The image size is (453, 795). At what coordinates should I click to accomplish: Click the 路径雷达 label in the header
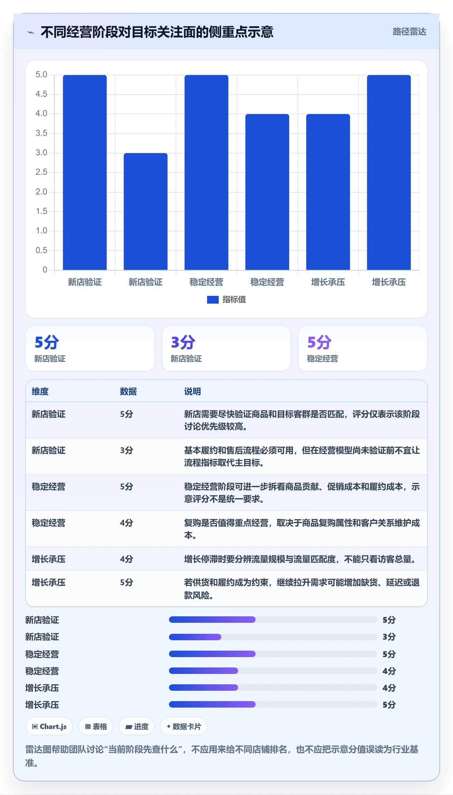(409, 31)
